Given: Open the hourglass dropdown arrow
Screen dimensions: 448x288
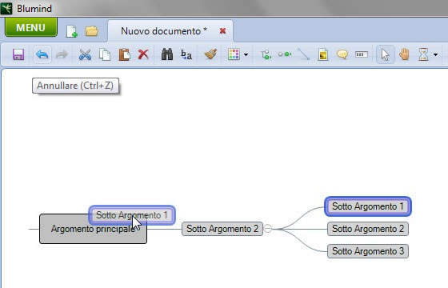Looking at the screenshot, I should click(435, 54).
